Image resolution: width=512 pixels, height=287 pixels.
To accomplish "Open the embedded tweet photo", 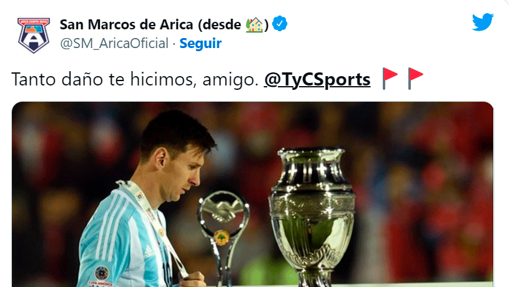I will click(x=252, y=195).
